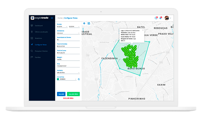Open the Período start month dropdown
This screenshot has width=202, height=125.
click(x=62, y=27)
